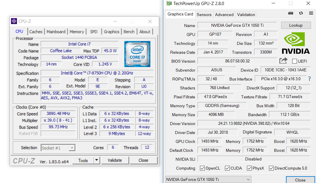The height and width of the screenshot is (183, 316).
Task: Click the BIOS Version value field
Action: (x=237, y=61)
